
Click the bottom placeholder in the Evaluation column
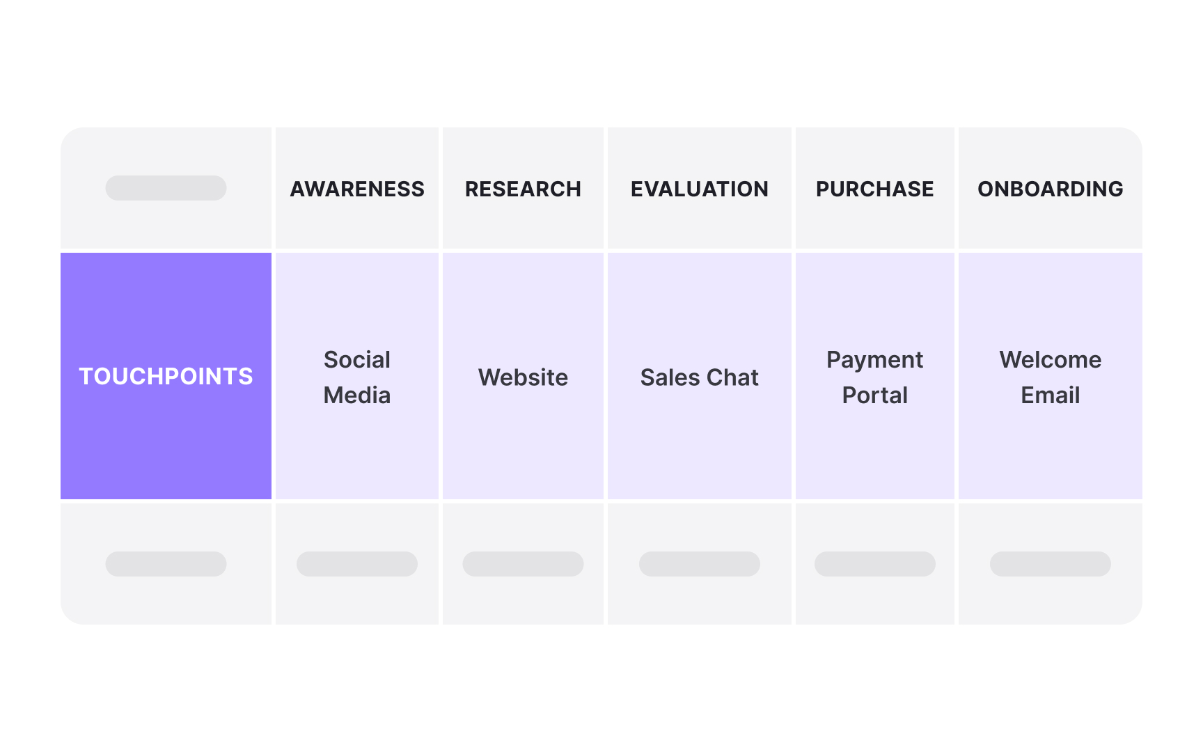coord(699,564)
